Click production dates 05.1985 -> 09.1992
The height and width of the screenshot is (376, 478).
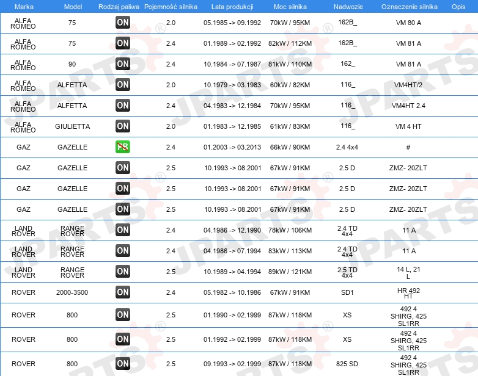coord(232,23)
